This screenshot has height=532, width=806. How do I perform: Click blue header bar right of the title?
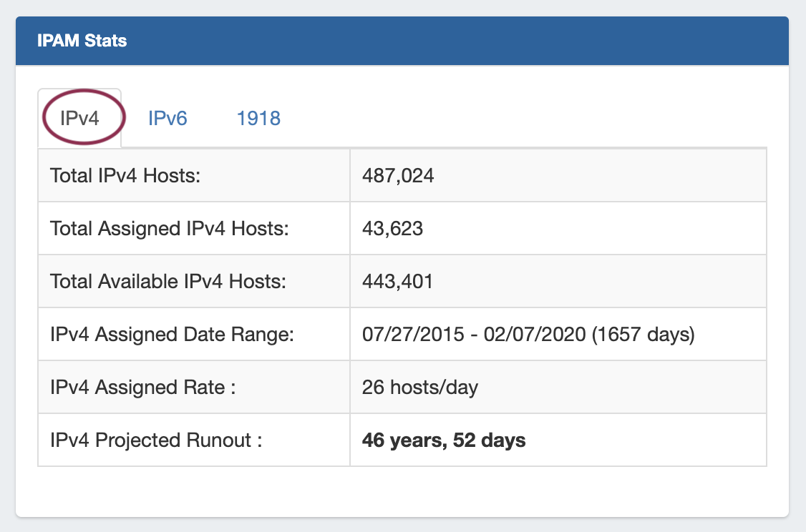465,41
